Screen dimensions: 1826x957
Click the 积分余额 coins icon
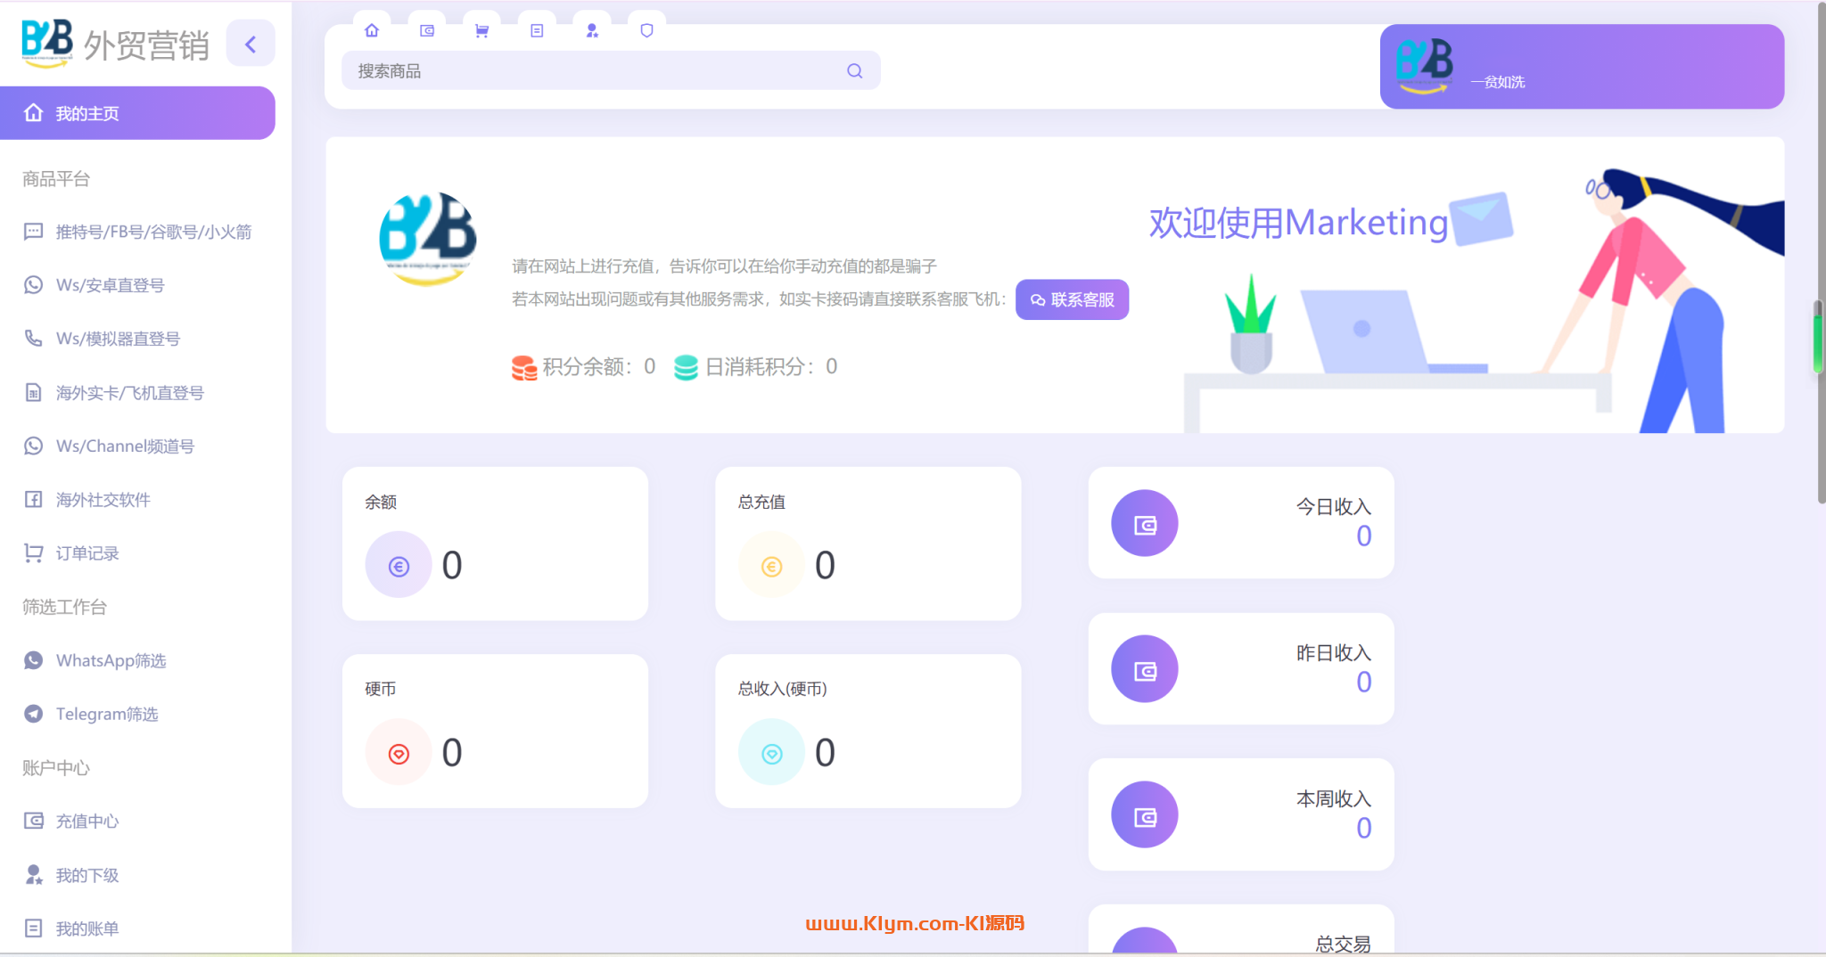pyautogui.click(x=524, y=367)
